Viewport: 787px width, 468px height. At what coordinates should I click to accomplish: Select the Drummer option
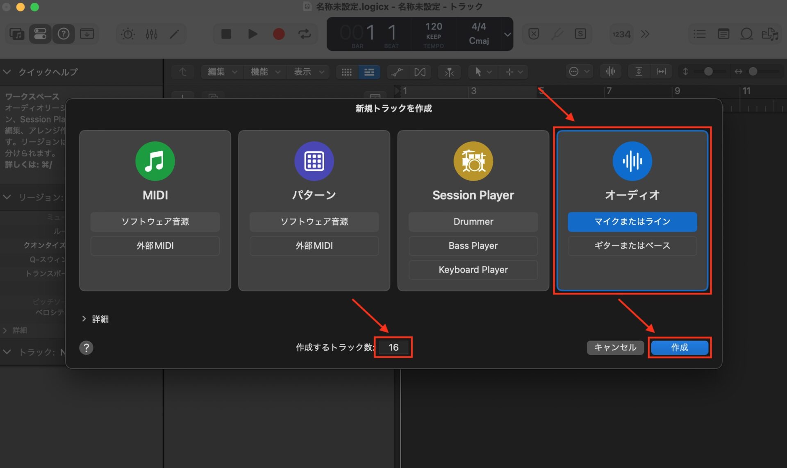473,222
